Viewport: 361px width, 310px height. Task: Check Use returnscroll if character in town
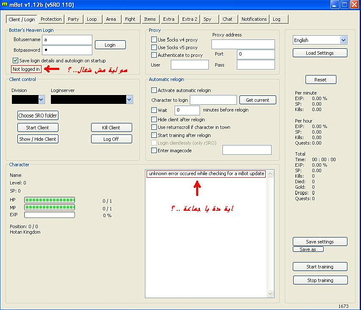[154, 127]
